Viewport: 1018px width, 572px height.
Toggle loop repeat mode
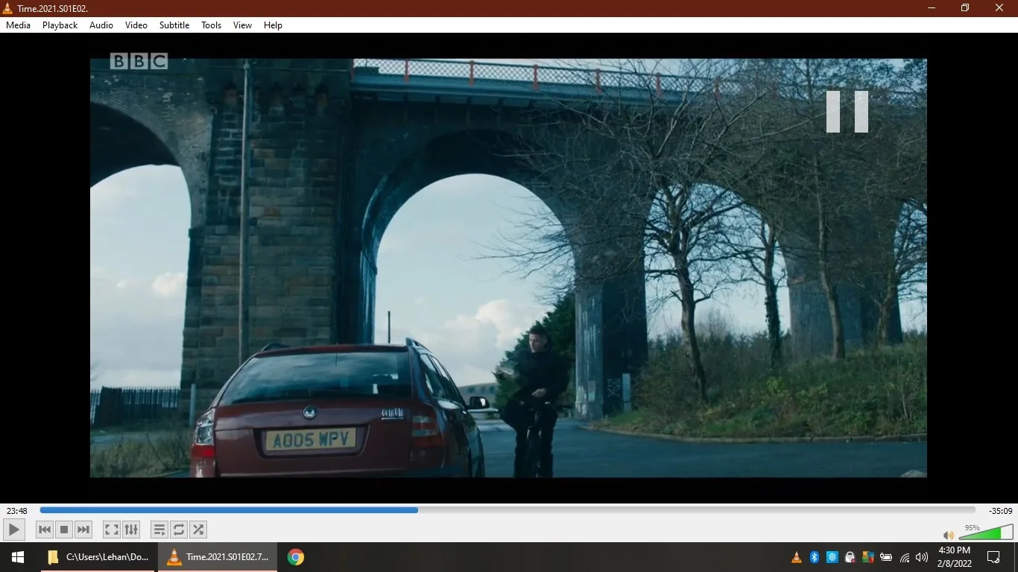click(x=179, y=530)
